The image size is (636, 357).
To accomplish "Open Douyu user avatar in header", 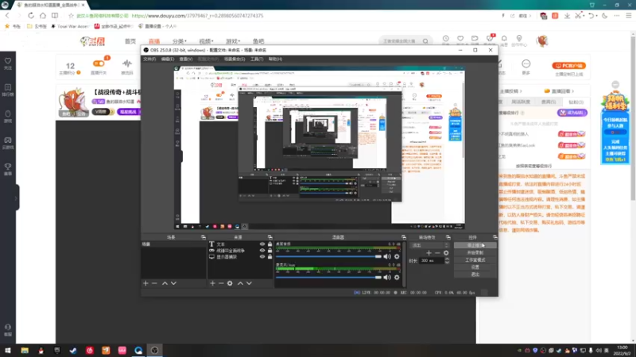I will click(x=542, y=40).
